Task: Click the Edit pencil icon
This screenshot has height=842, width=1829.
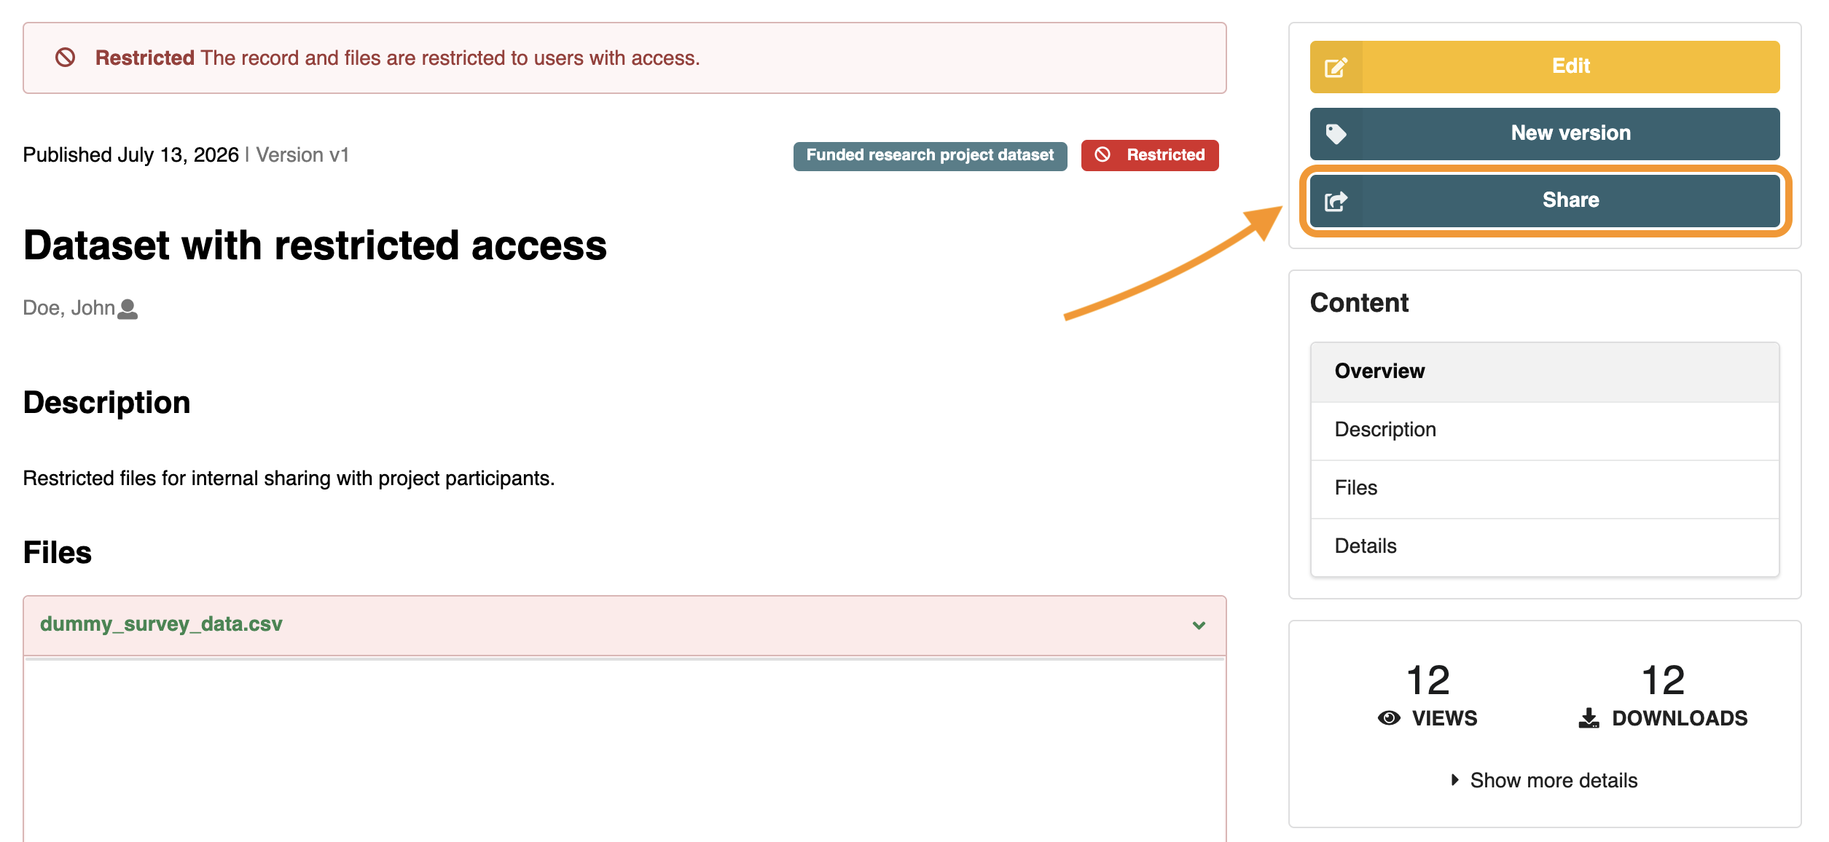Action: (x=1336, y=68)
